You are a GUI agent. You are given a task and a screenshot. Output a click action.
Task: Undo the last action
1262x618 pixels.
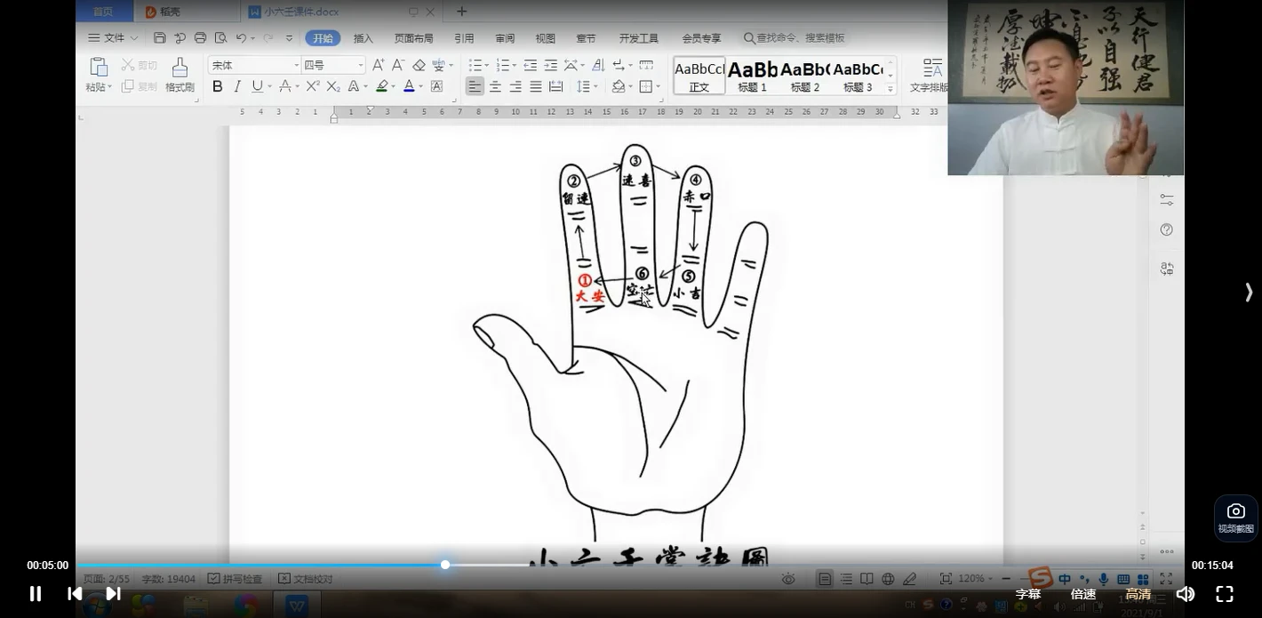pyautogui.click(x=241, y=38)
